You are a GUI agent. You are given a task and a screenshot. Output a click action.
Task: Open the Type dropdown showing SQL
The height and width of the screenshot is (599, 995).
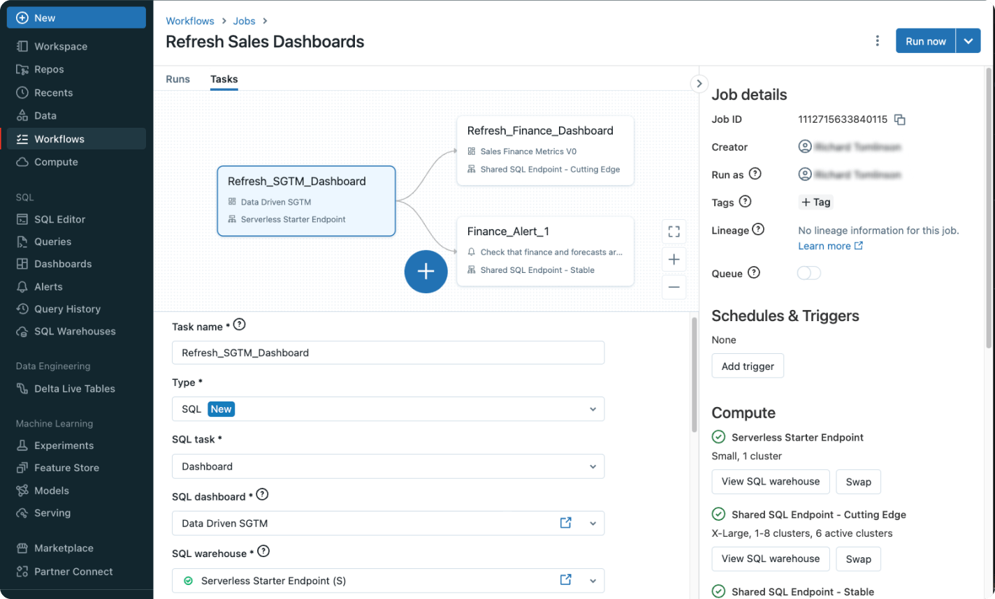388,409
